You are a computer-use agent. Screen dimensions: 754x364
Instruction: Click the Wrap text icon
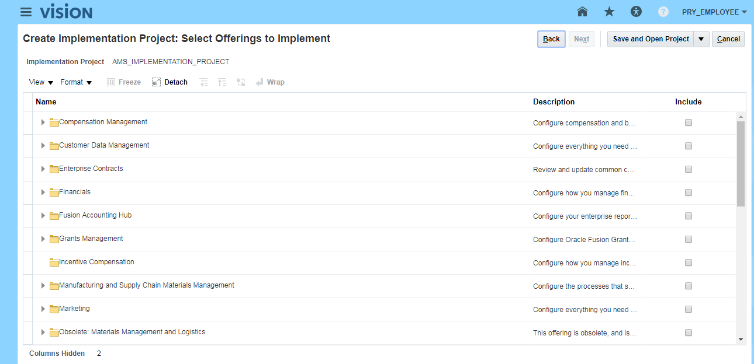pyautogui.click(x=260, y=82)
